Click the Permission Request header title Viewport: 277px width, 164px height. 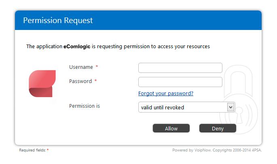(x=58, y=20)
